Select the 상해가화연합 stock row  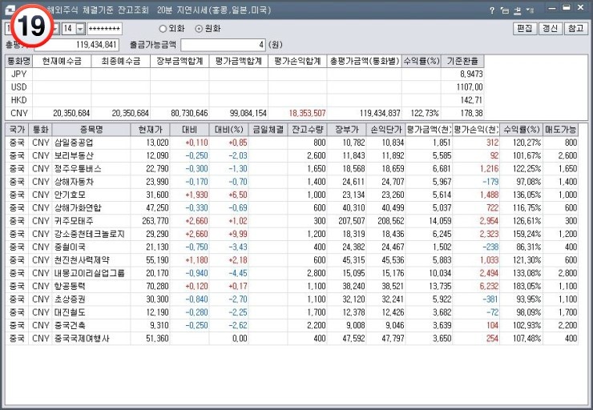click(x=292, y=208)
